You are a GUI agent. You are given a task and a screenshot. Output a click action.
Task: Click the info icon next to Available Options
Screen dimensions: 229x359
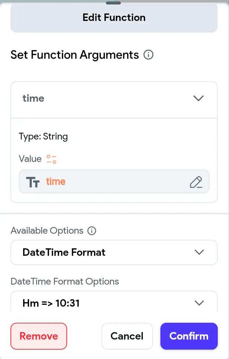(91, 231)
